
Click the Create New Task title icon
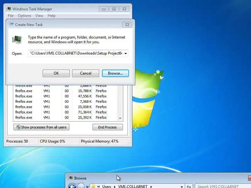coord(11,24)
